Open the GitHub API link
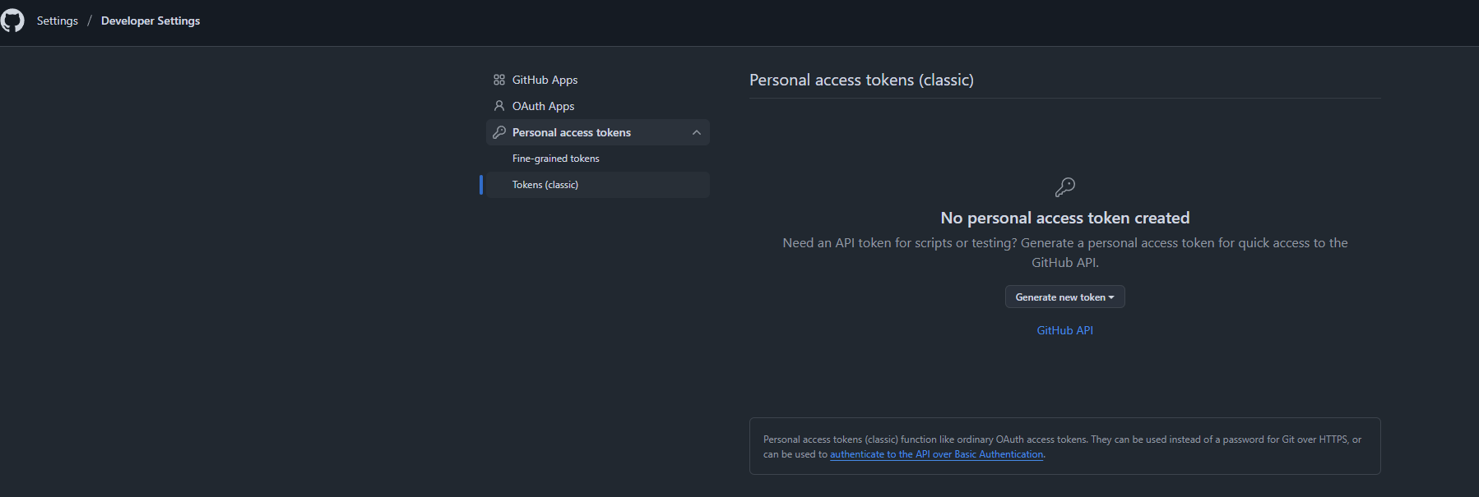Screen dimensions: 1479x497 (1064, 330)
